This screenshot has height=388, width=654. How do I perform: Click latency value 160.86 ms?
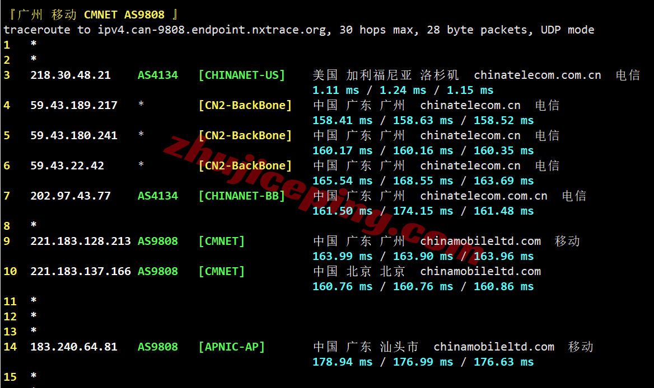pos(503,287)
